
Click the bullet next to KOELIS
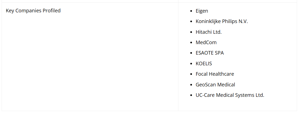coord(192,64)
